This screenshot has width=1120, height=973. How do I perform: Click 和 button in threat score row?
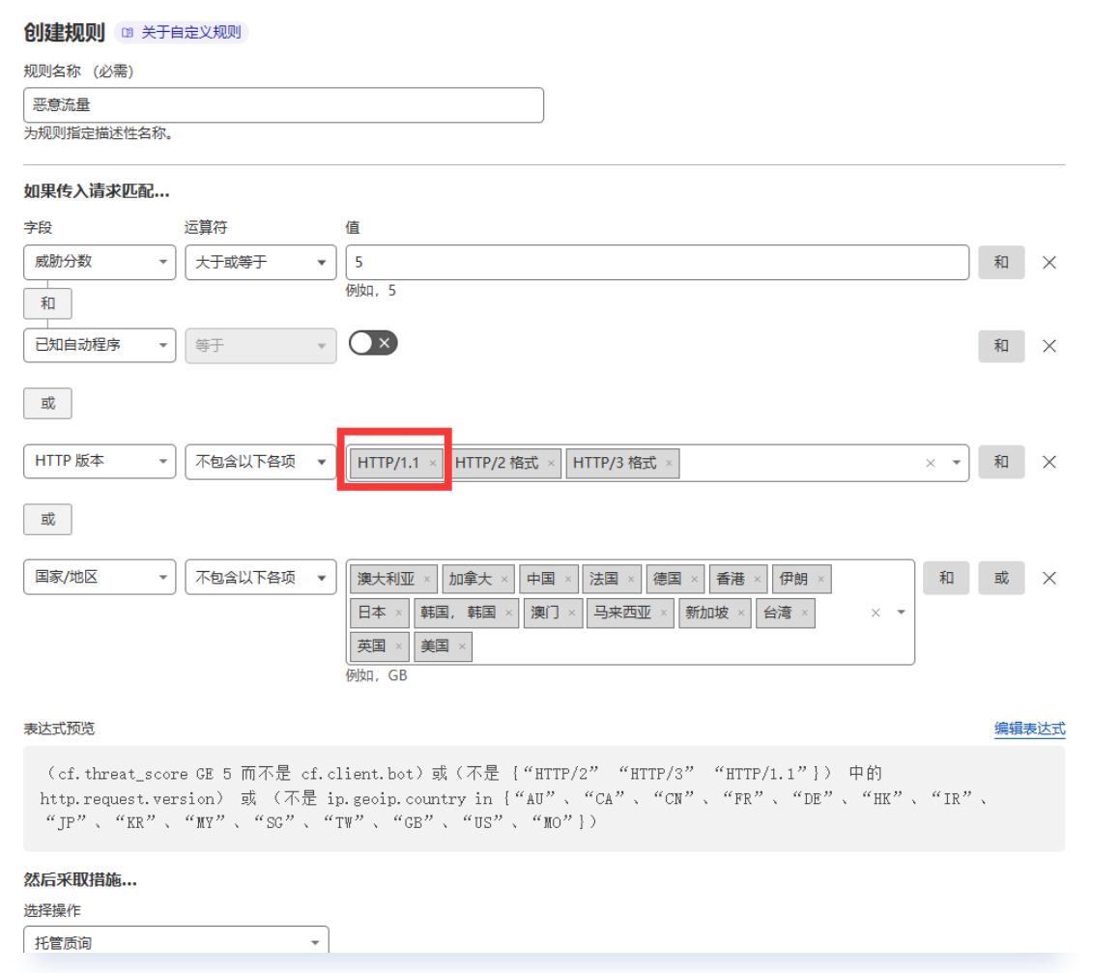tap(1000, 262)
